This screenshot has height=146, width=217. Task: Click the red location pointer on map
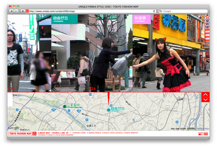pos(108,98)
